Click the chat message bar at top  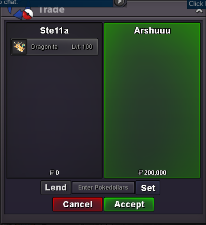point(56,3)
